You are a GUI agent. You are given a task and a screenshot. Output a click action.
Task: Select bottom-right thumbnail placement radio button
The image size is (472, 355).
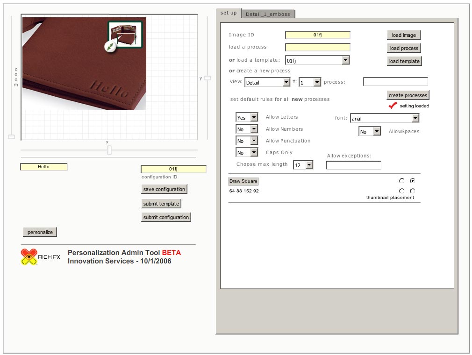coord(412,191)
